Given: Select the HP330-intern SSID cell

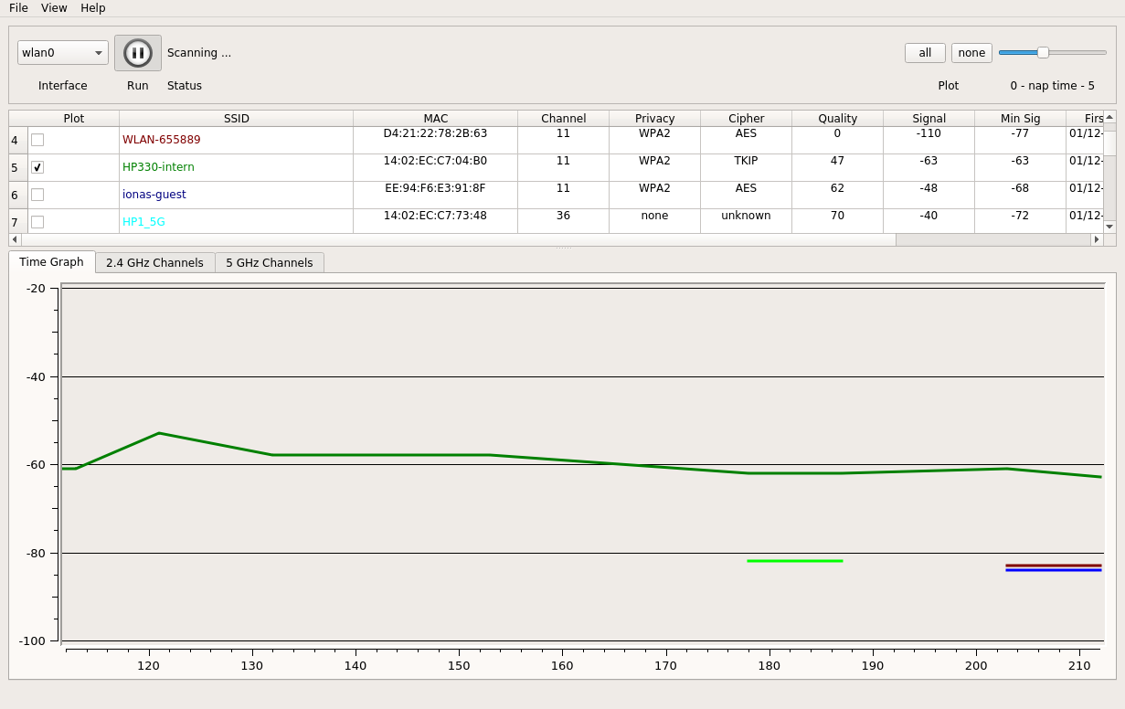Looking at the screenshot, I should click(x=237, y=167).
